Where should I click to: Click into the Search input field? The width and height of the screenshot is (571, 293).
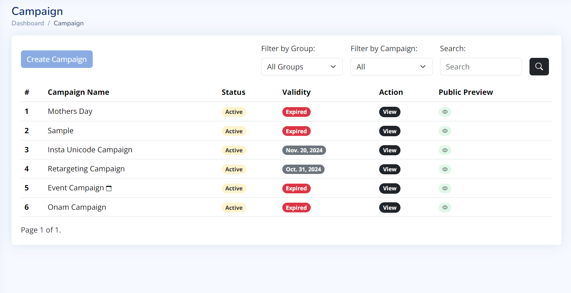(481, 66)
